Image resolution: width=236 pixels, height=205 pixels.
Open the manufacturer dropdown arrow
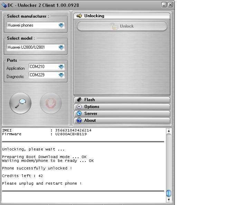point(61,25)
